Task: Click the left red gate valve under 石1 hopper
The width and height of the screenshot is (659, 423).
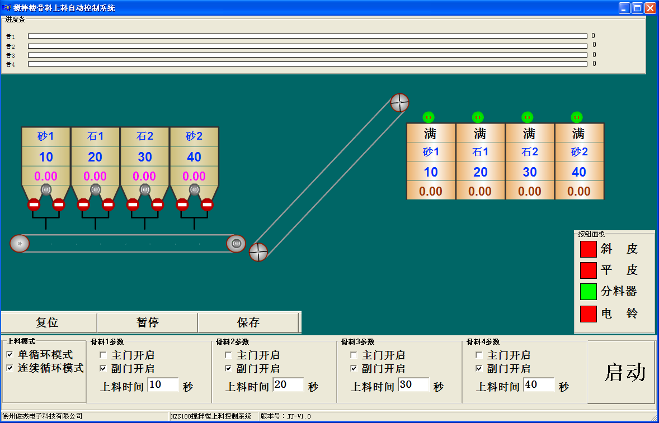Action: coord(83,205)
